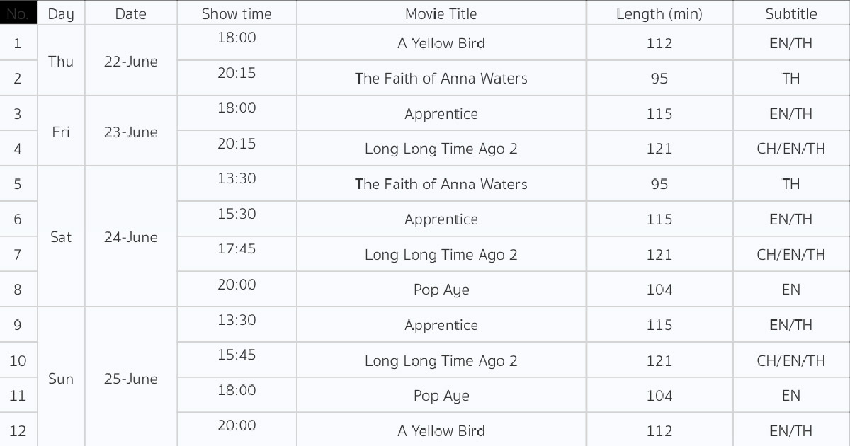The image size is (850, 446).
Task: Click the black No. header cell
Action: click(18, 13)
